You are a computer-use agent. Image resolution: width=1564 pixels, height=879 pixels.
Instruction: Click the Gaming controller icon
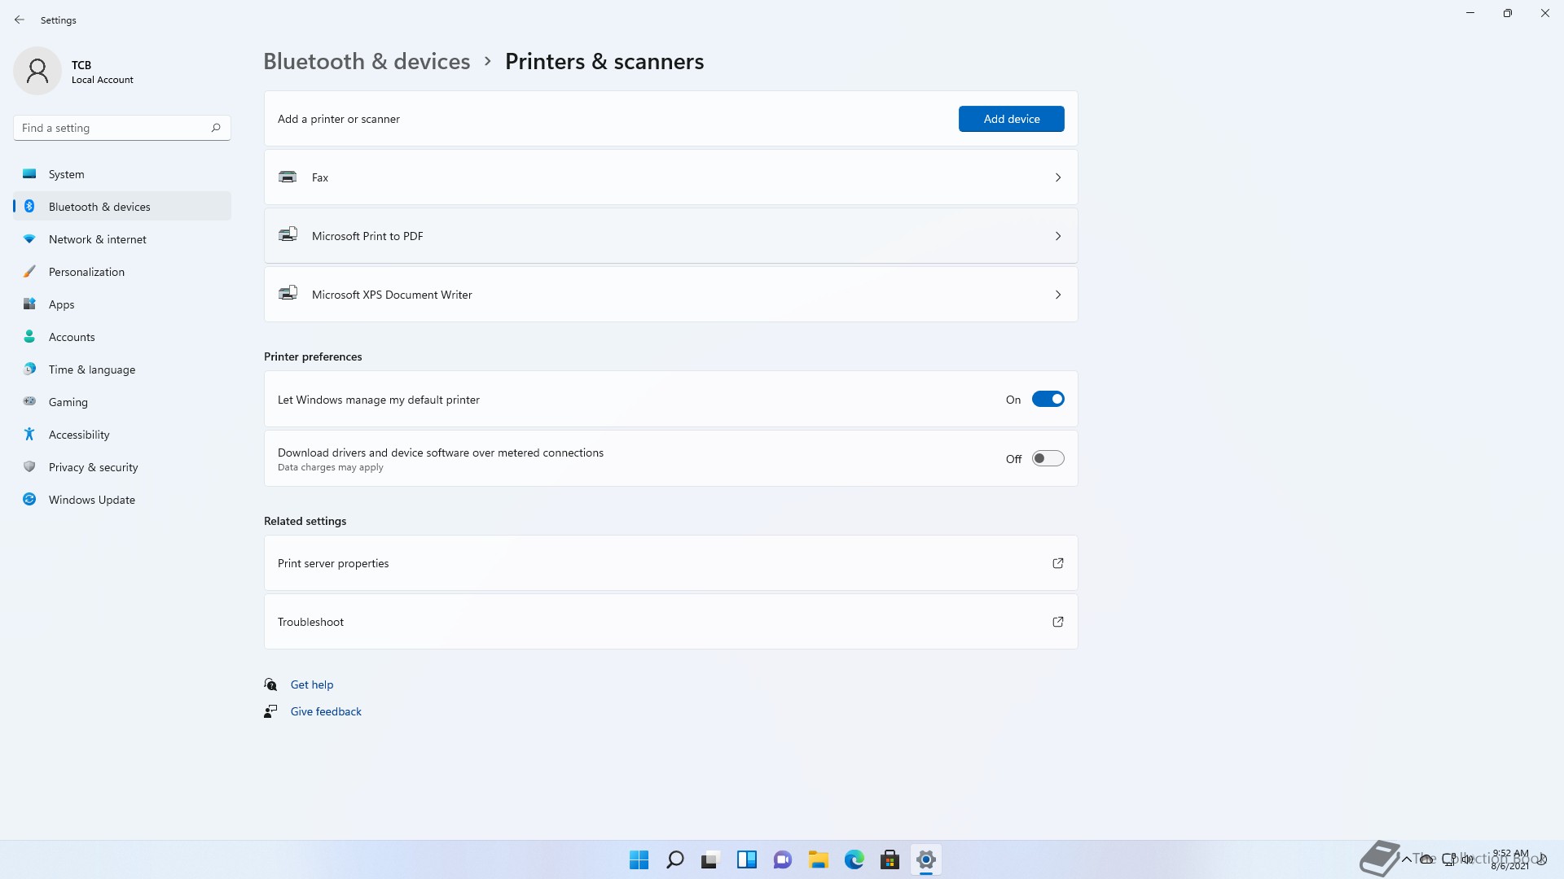coord(29,401)
